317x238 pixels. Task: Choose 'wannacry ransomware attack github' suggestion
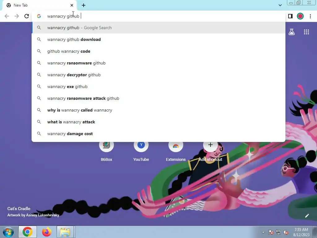click(x=159, y=98)
